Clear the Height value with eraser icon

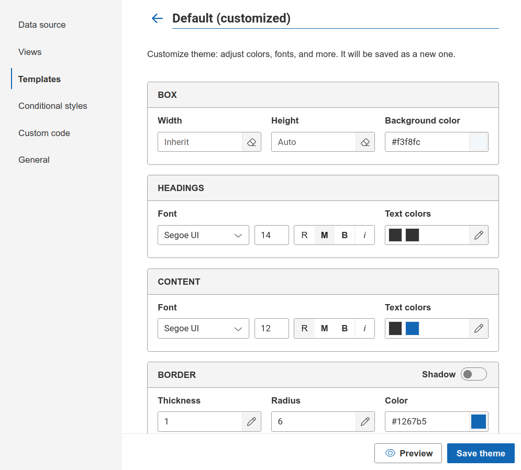[365, 142]
